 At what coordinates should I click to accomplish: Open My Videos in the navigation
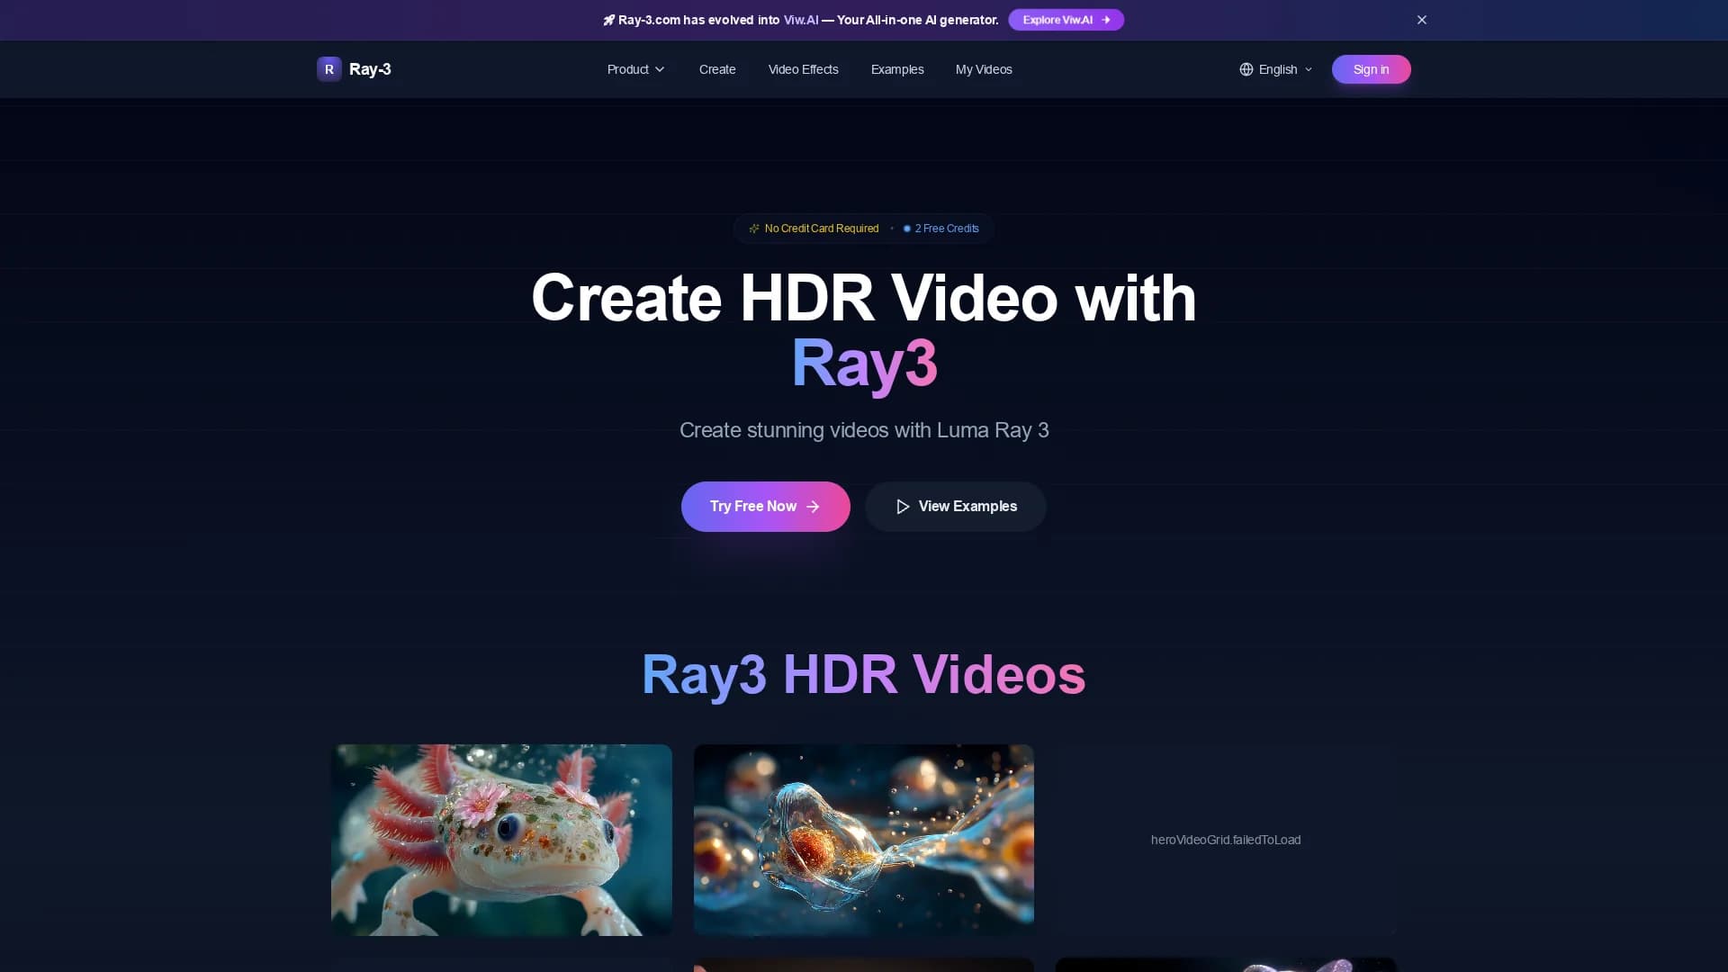tap(984, 69)
